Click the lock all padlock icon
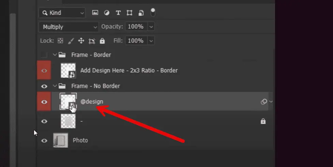This screenshot has height=167, width=333. pyautogui.click(x=102, y=41)
